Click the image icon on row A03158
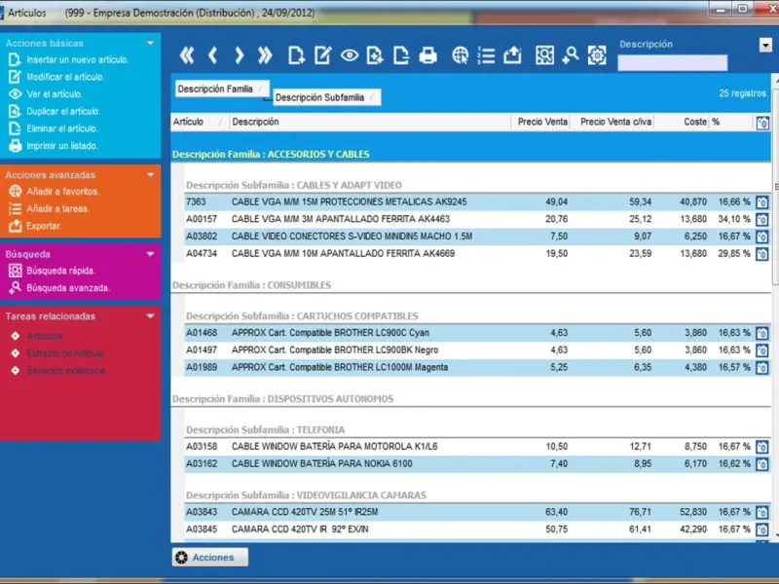 [x=762, y=447]
